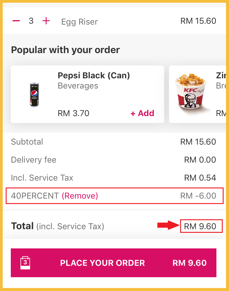Click the RM 3.70 Pepsi price
This screenshot has height=291, width=229.
pos(73,113)
